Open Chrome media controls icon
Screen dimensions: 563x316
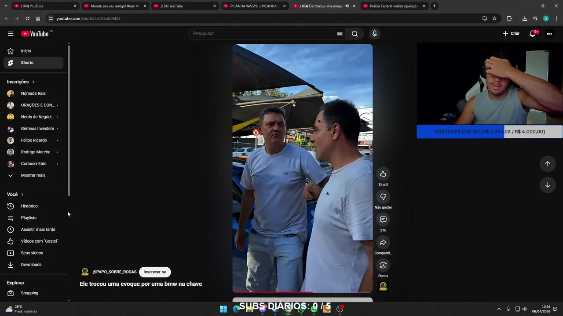click(x=535, y=18)
